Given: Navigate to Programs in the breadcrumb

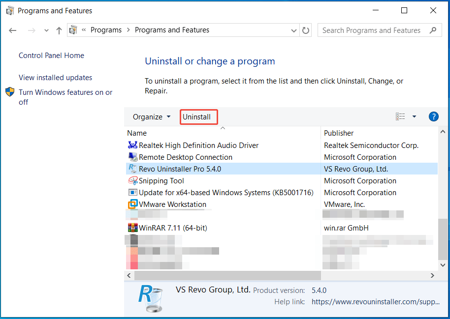Looking at the screenshot, I should point(106,29).
